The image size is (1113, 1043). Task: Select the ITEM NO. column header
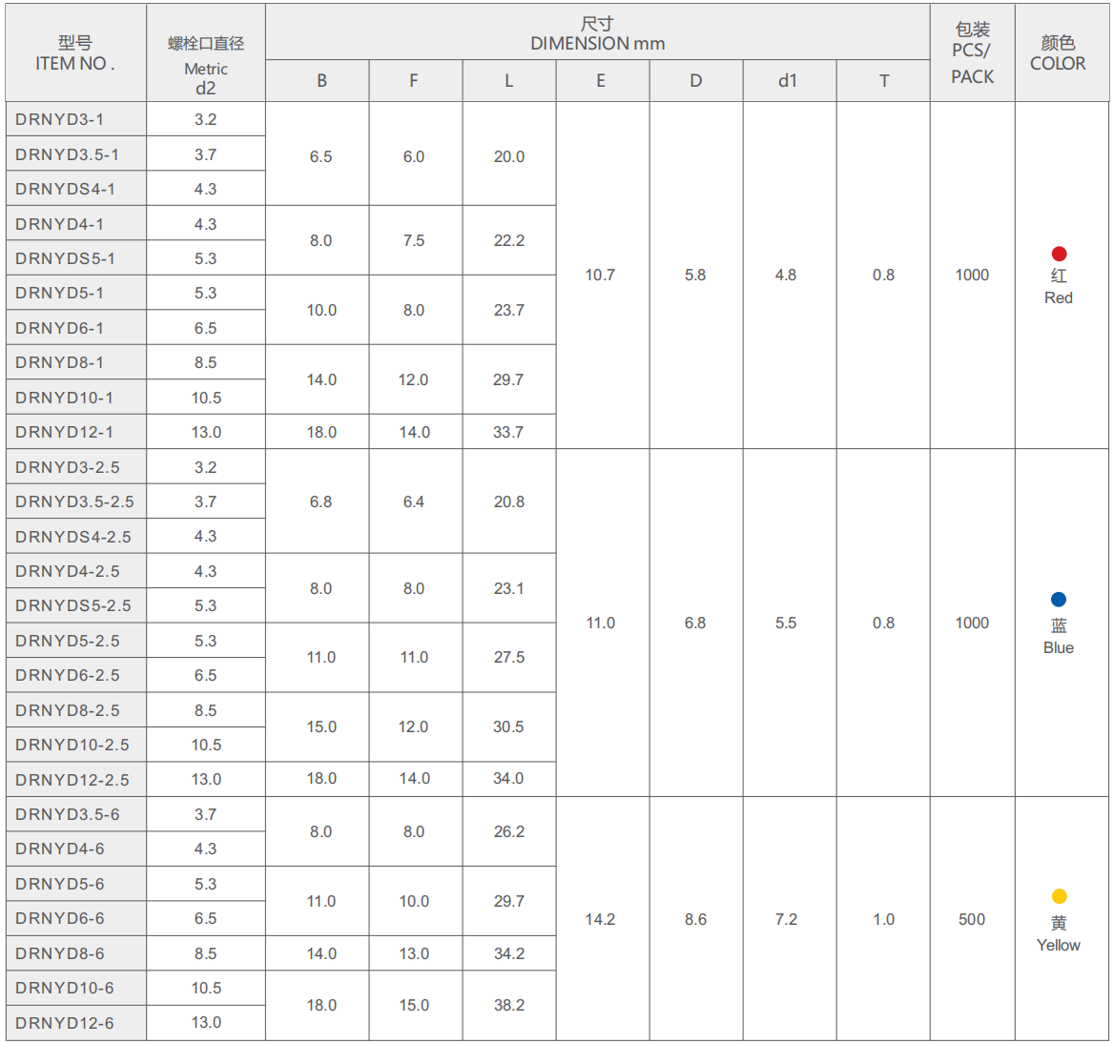(75, 53)
